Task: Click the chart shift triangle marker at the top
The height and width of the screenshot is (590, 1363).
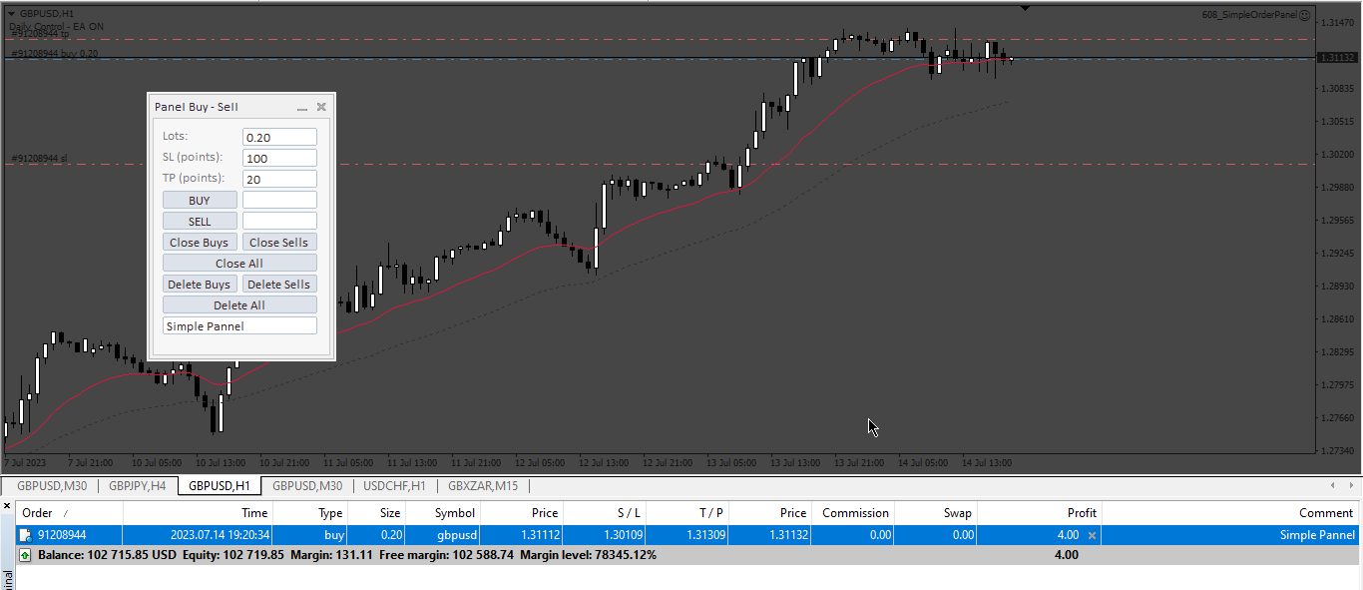Action: click(1025, 8)
